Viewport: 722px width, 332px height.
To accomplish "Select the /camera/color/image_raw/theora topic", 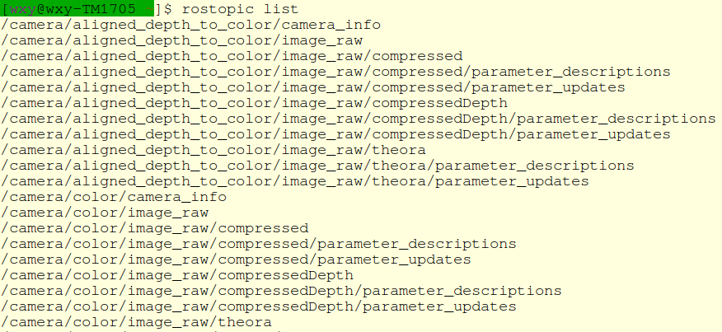I will [137, 322].
